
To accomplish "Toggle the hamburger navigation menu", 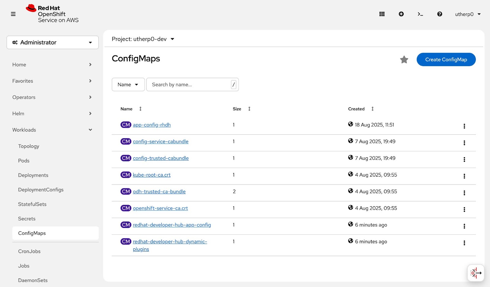I will pos(13,14).
